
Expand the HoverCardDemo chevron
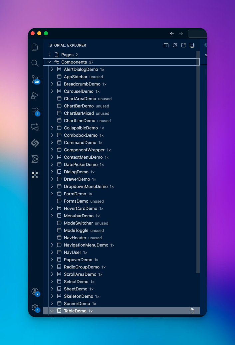pos(52,208)
